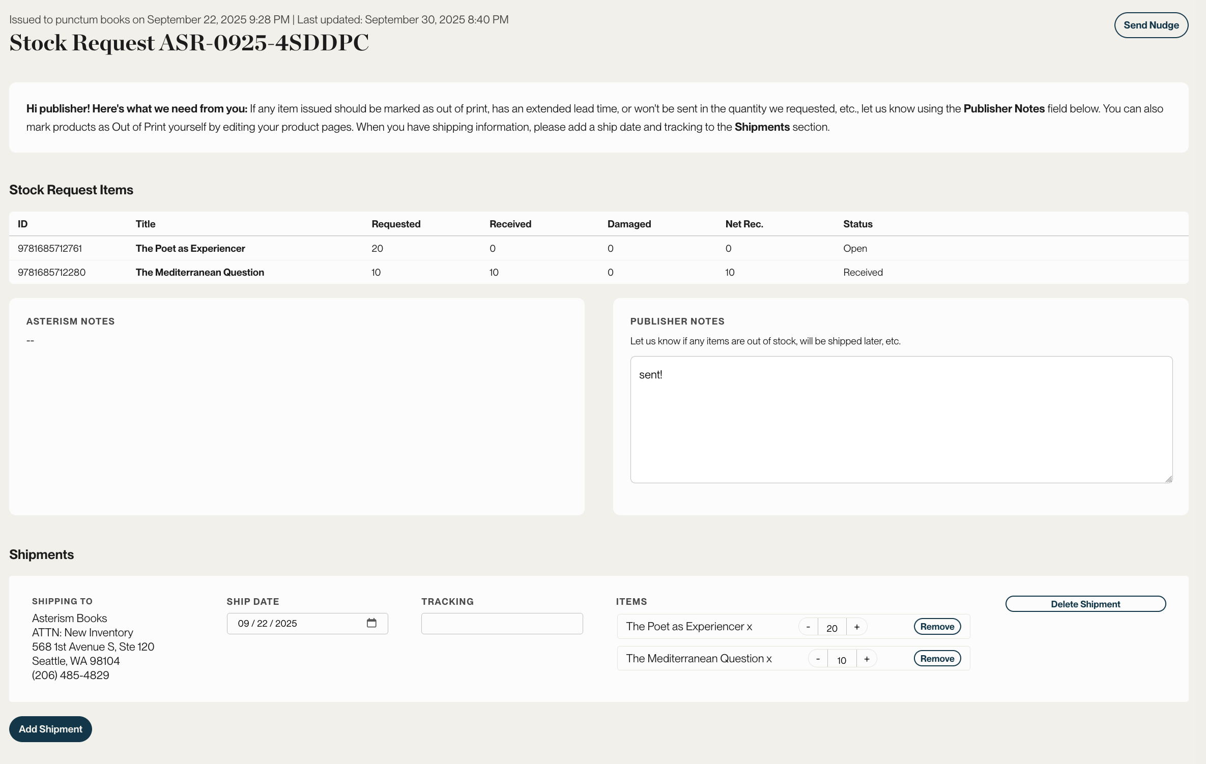Click the ship date month field
This screenshot has width=1206, height=764.
click(x=244, y=624)
